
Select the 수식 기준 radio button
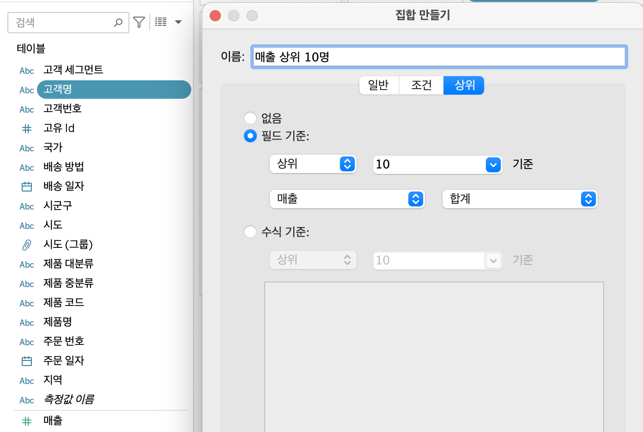[x=250, y=232]
